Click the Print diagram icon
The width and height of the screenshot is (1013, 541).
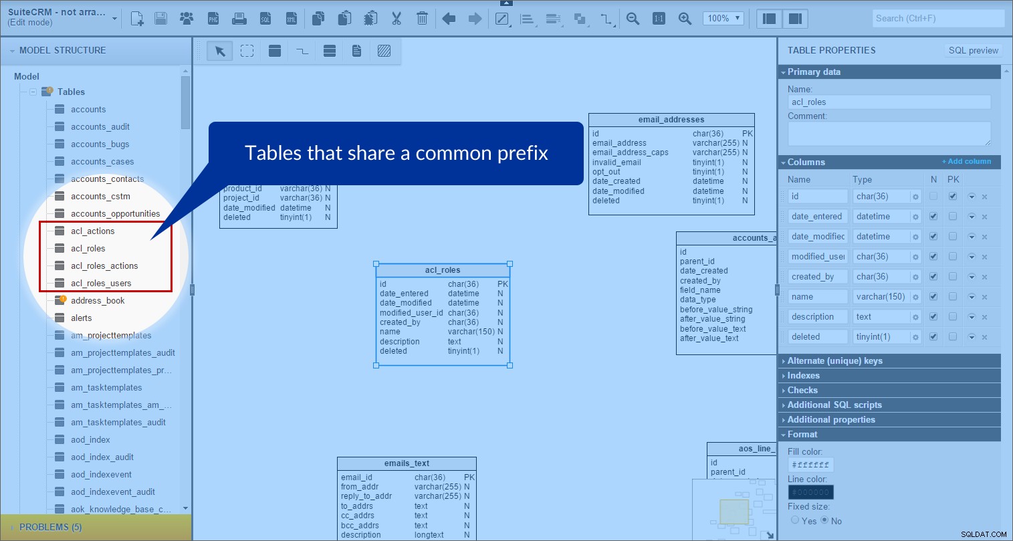point(239,19)
